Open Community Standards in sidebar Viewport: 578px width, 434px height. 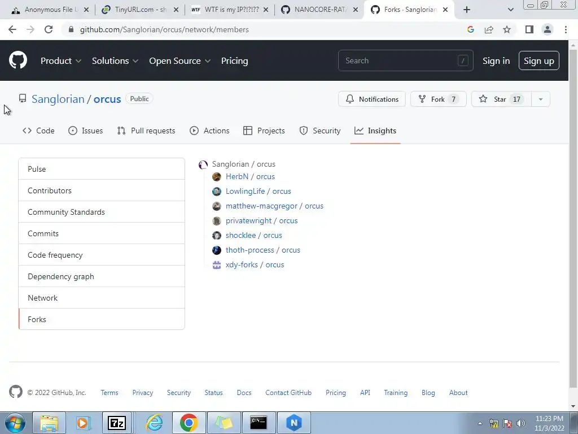point(102,212)
